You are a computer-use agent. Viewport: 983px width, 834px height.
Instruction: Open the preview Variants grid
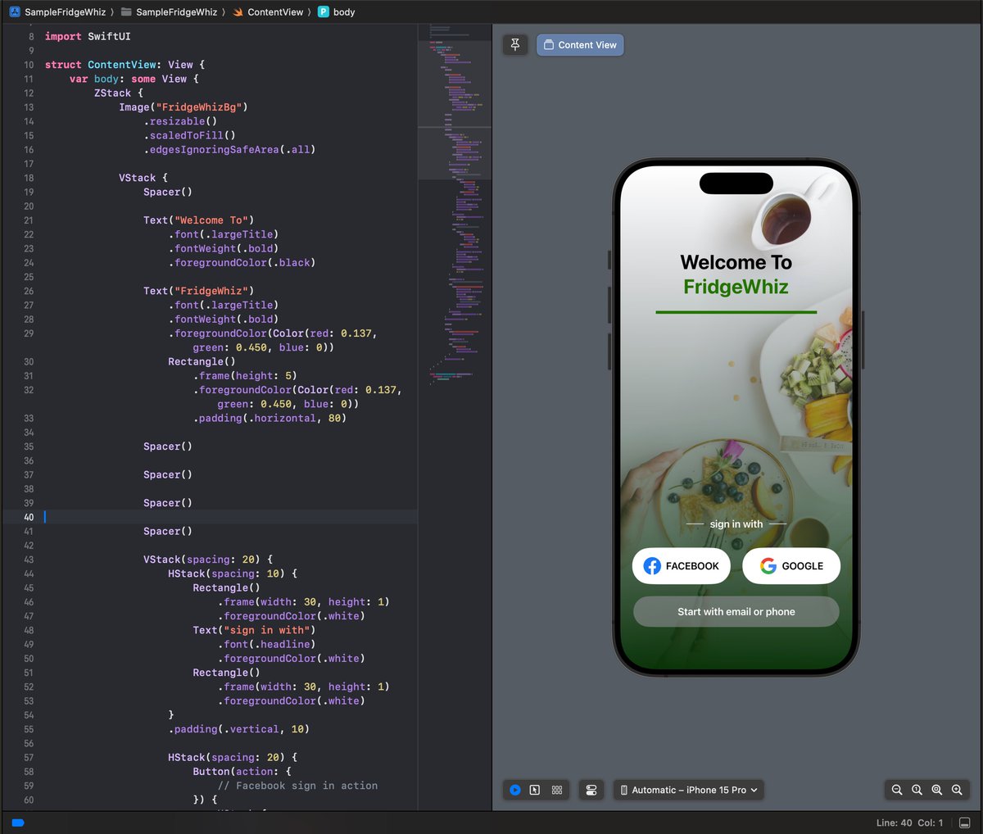pyautogui.click(x=557, y=790)
